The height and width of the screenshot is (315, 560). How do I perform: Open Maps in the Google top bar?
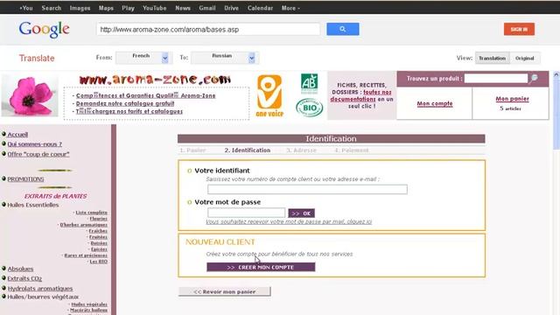point(106,8)
